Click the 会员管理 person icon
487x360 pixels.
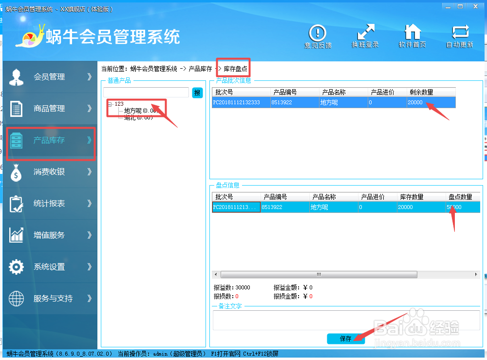(16, 77)
